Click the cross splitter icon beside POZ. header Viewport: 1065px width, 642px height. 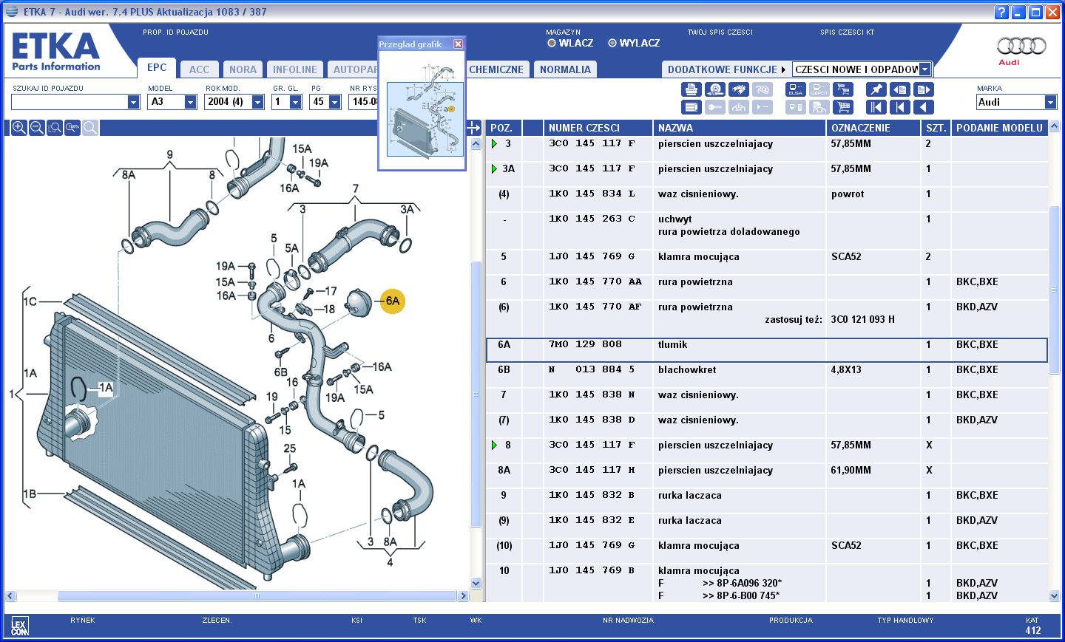(x=474, y=128)
